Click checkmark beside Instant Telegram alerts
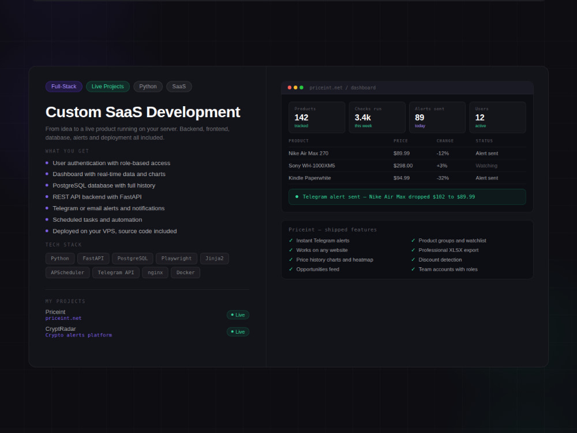577x433 pixels. click(291, 240)
